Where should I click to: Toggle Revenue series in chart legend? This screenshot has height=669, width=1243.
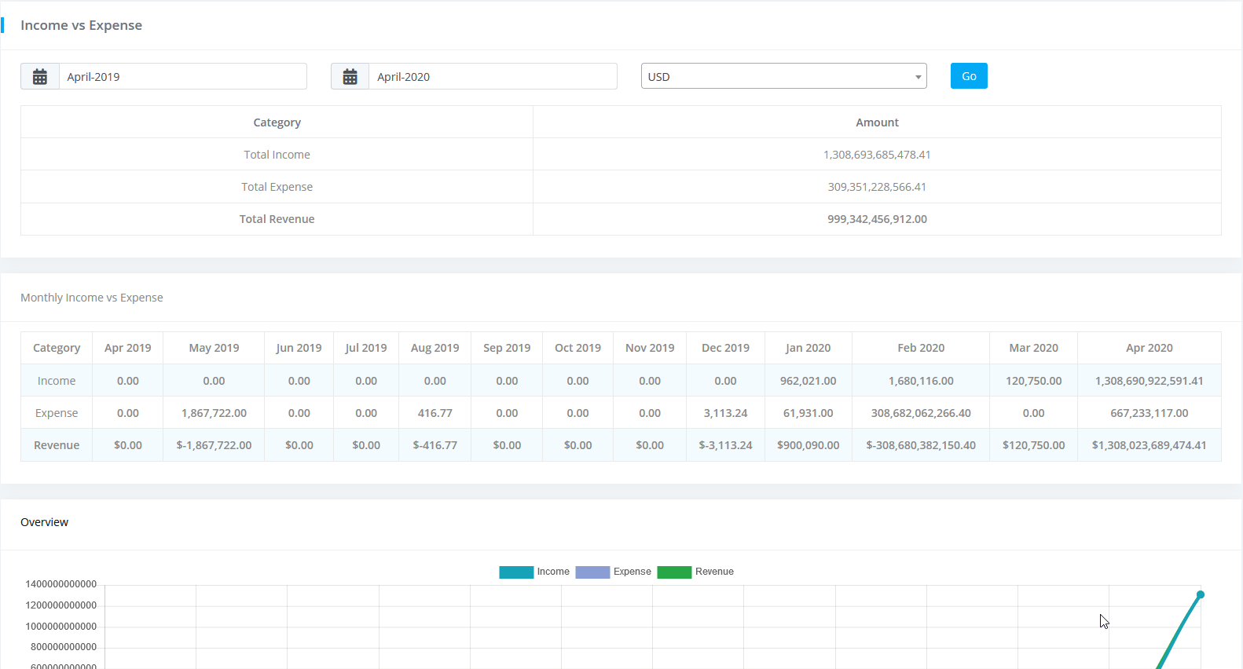pyautogui.click(x=714, y=572)
